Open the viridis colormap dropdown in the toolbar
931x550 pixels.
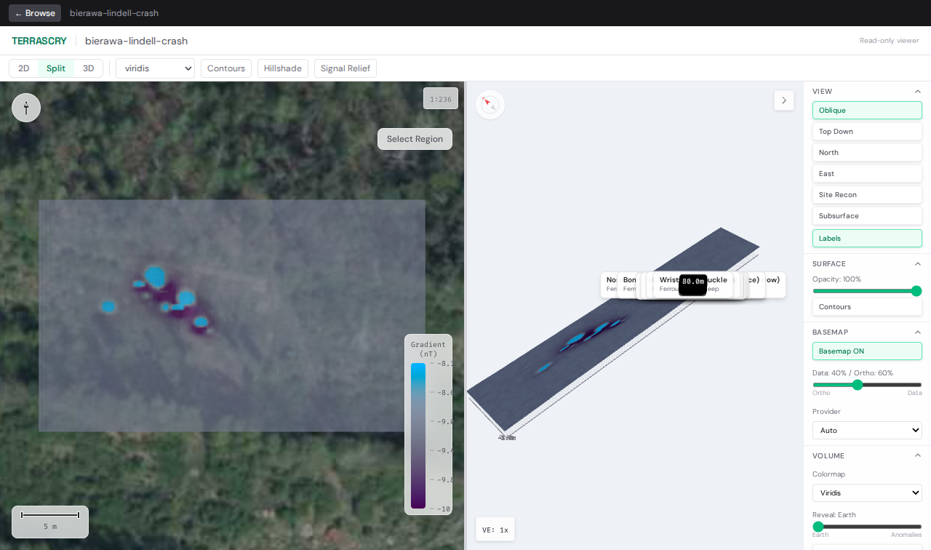(x=155, y=68)
